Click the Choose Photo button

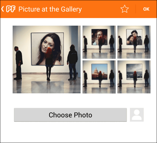(70, 115)
